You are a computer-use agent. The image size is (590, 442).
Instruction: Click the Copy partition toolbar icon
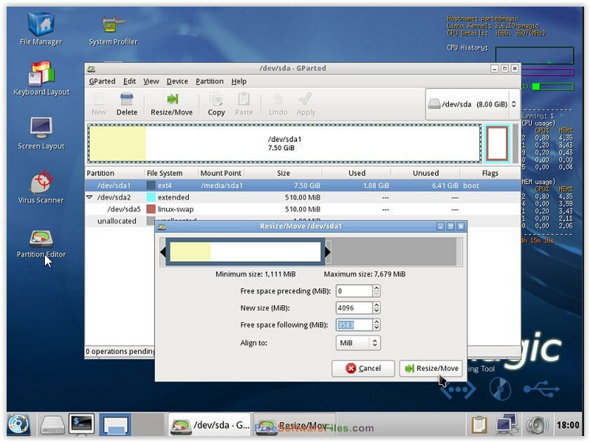pos(216,104)
